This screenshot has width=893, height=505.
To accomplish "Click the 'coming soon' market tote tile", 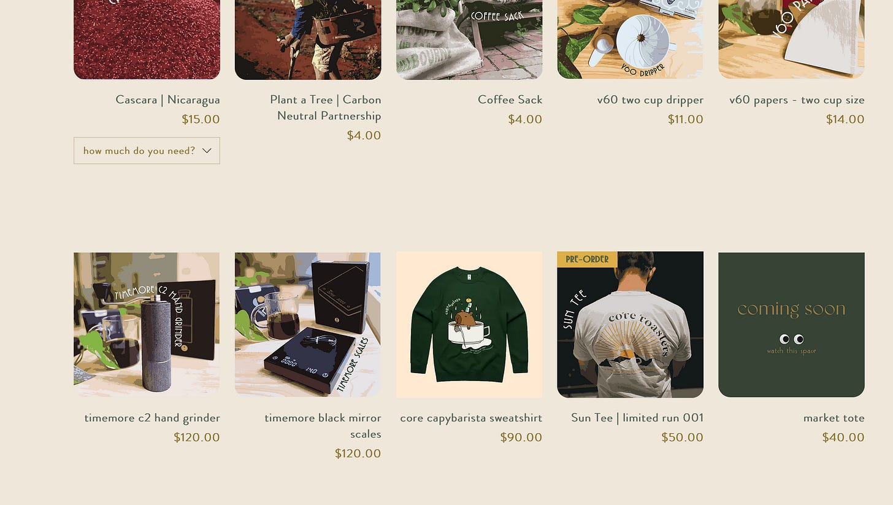I will pyautogui.click(x=791, y=325).
